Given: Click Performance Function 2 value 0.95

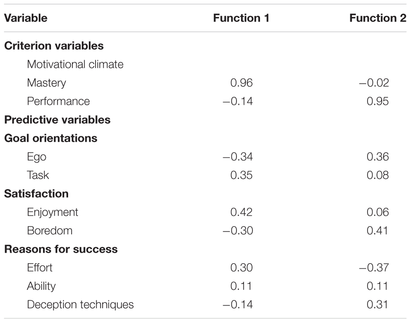Looking at the screenshot, I should pos(378,101).
